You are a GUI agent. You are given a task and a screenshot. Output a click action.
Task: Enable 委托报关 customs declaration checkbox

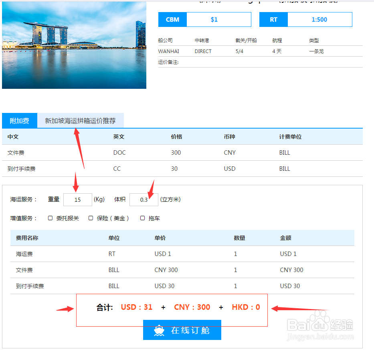(x=50, y=218)
